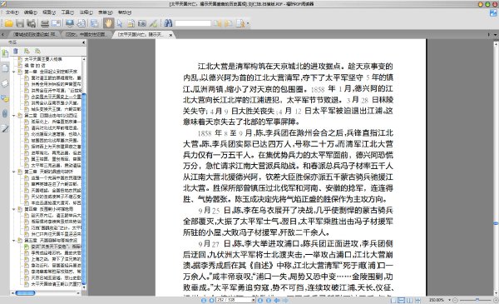
Task: Go to previous page using status bar button
Action: pos(211,300)
